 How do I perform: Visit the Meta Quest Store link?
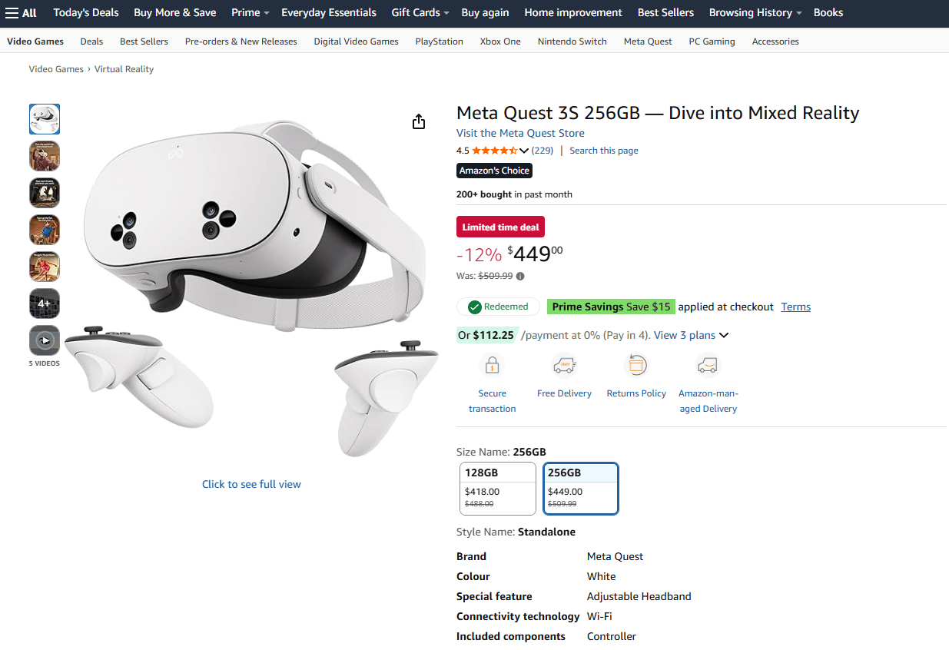pos(520,133)
